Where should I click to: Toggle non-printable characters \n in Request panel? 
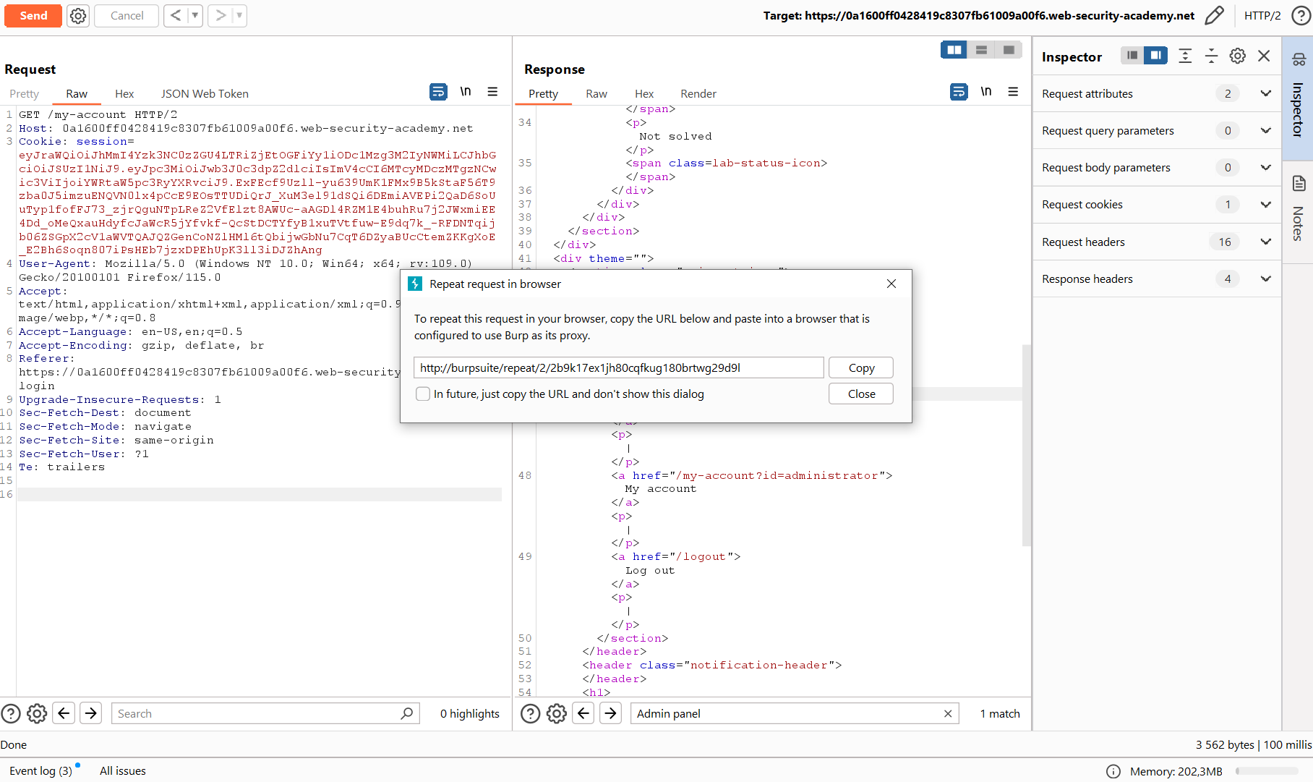click(x=466, y=92)
